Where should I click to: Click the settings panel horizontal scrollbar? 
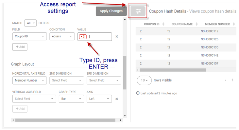[x=65, y=120]
